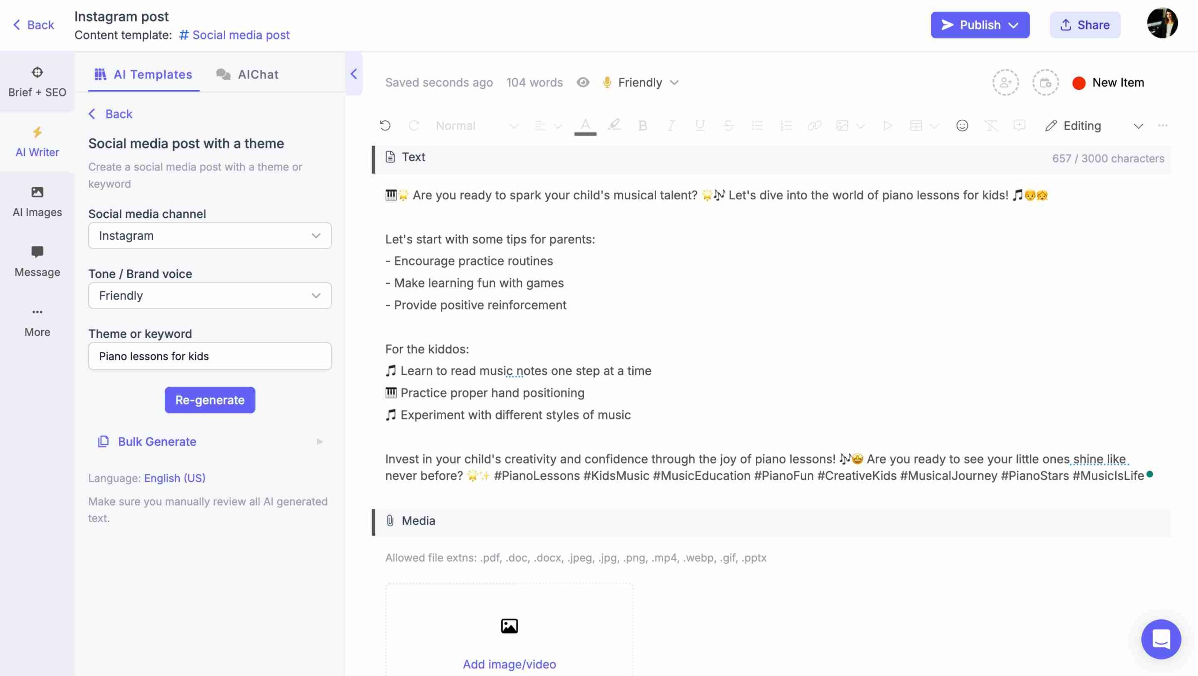The height and width of the screenshot is (676, 1198).
Task: Click the text highlight color icon
Action: click(x=614, y=126)
